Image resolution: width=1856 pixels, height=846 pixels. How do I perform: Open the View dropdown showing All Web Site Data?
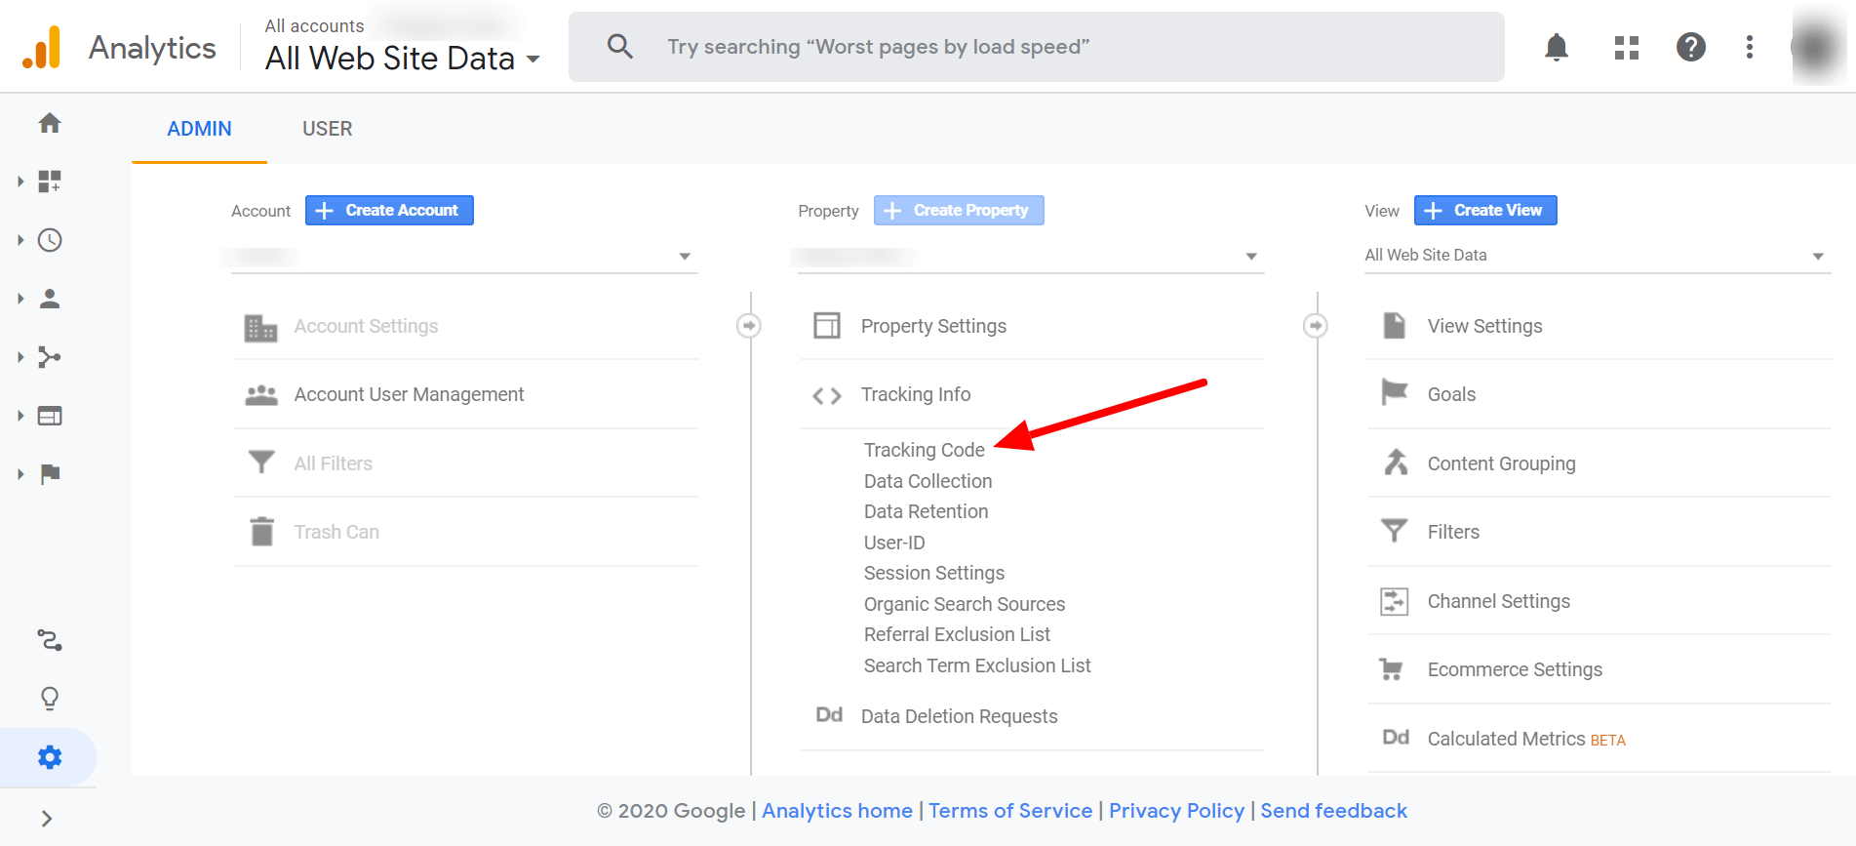click(x=1598, y=256)
